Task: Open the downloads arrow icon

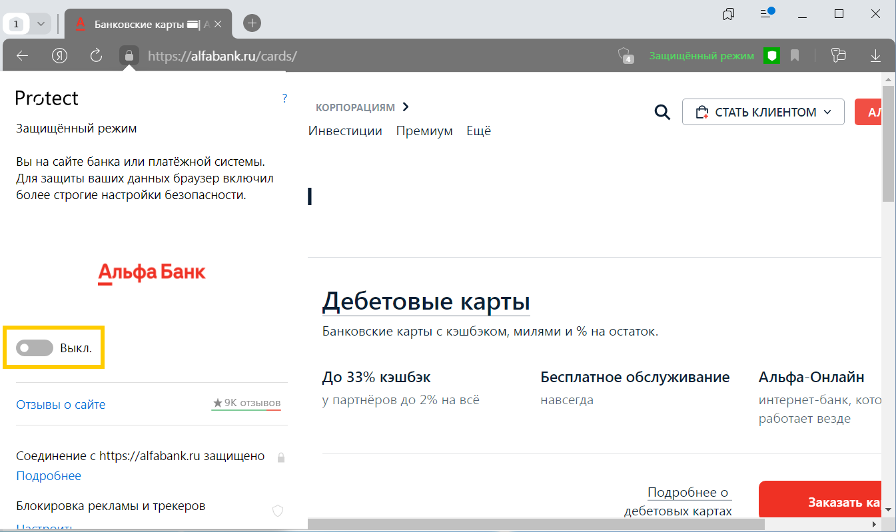Action: pyautogui.click(x=875, y=56)
